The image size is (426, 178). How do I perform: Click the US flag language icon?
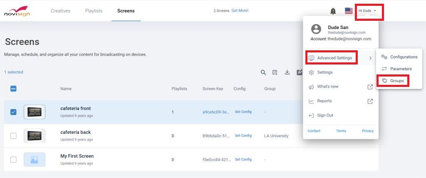point(349,11)
